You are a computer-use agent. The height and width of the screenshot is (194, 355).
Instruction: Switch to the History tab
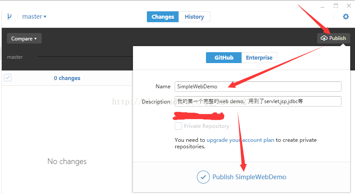click(x=194, y=17)
